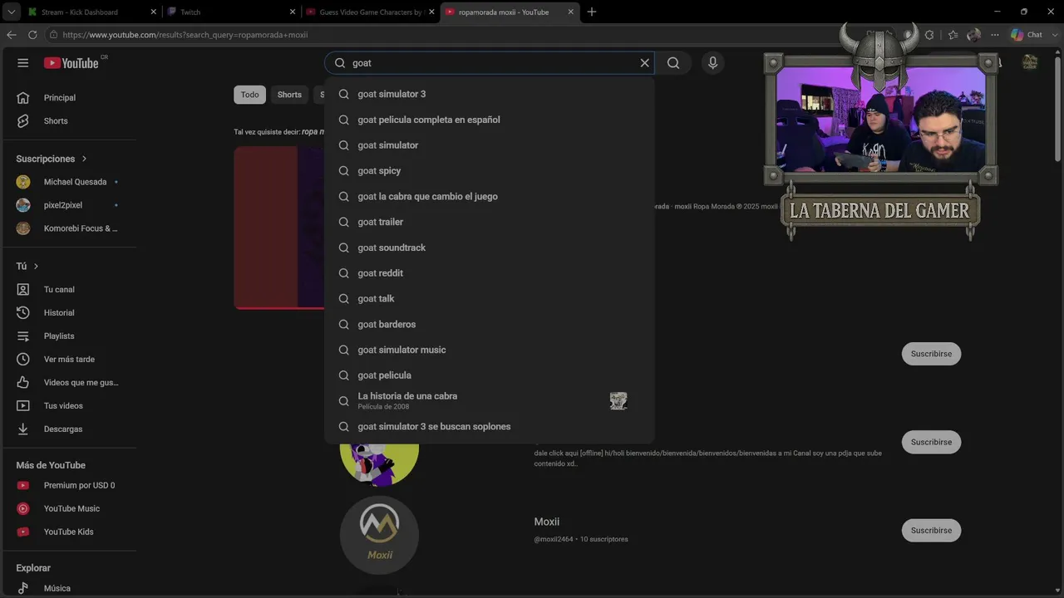This screenshot has height=598, width=1064.
Task: Open liked videos in the sidebar
Action: pos(70,383)
